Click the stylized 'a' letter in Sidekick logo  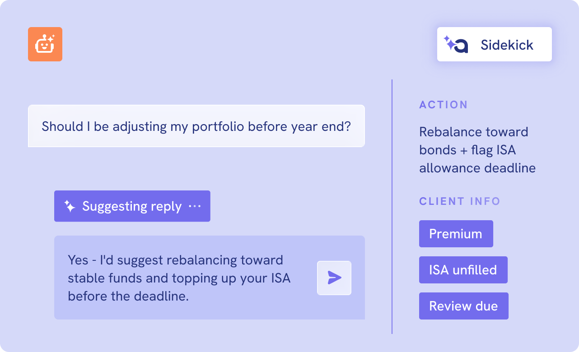pyautogui.click(x=461, y=46)
